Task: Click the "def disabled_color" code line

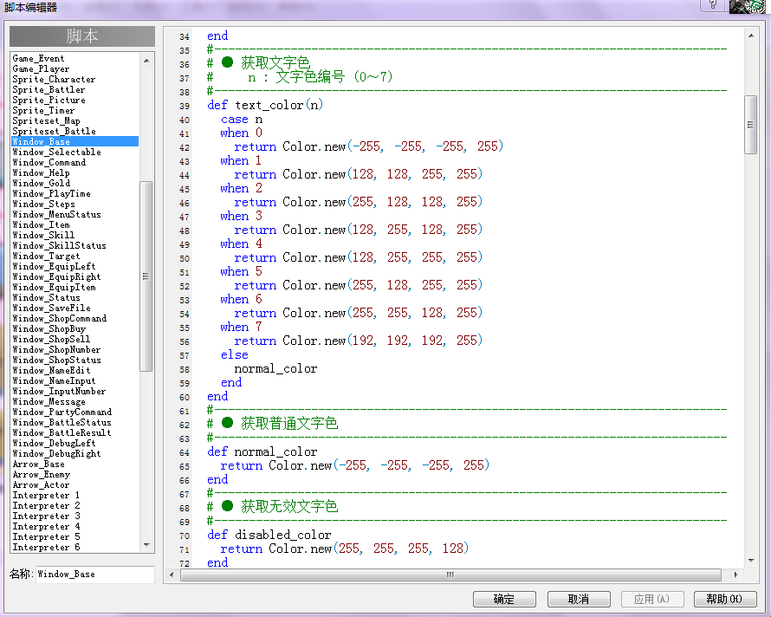Action: pos(269,535)
